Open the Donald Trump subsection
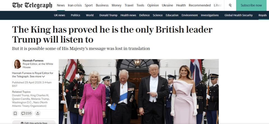 point(108,15)
